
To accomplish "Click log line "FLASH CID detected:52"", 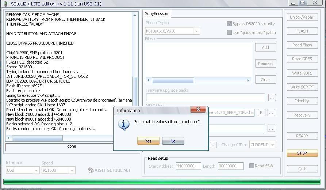I will point(27,62).
